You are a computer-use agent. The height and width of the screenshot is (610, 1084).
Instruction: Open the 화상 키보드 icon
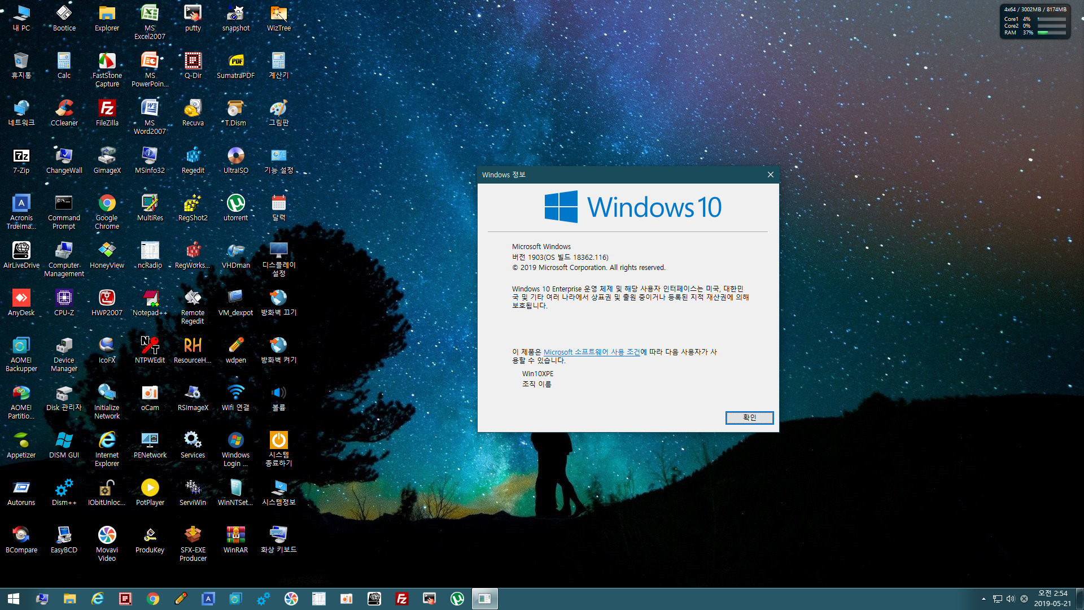(x=278, y=540)
